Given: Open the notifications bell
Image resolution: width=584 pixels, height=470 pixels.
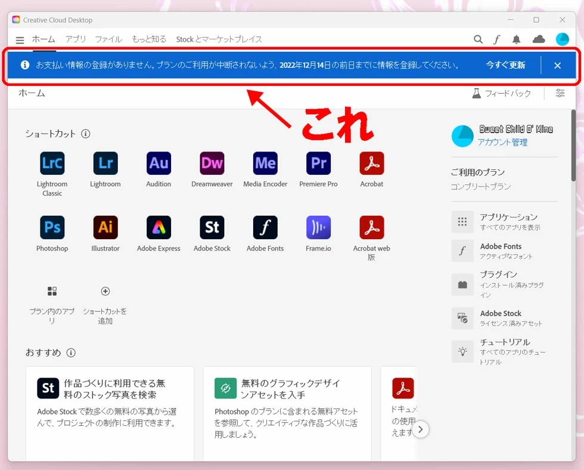Looking at the screenshot, I should 516,39.
